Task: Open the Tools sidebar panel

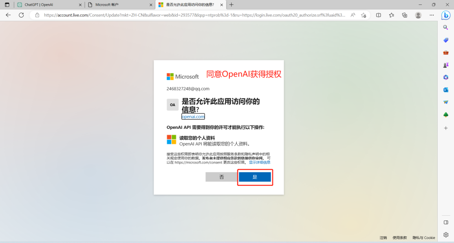Action: [x=445, y=52]
